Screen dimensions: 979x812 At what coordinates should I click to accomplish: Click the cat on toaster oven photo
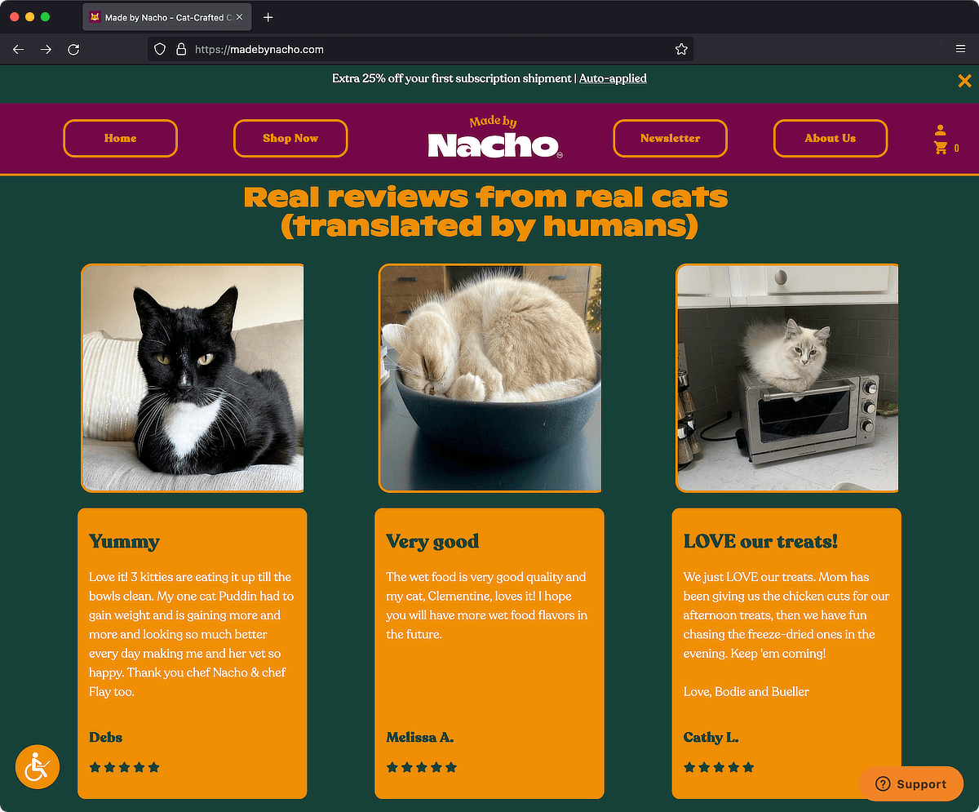(x=787, y=378)
